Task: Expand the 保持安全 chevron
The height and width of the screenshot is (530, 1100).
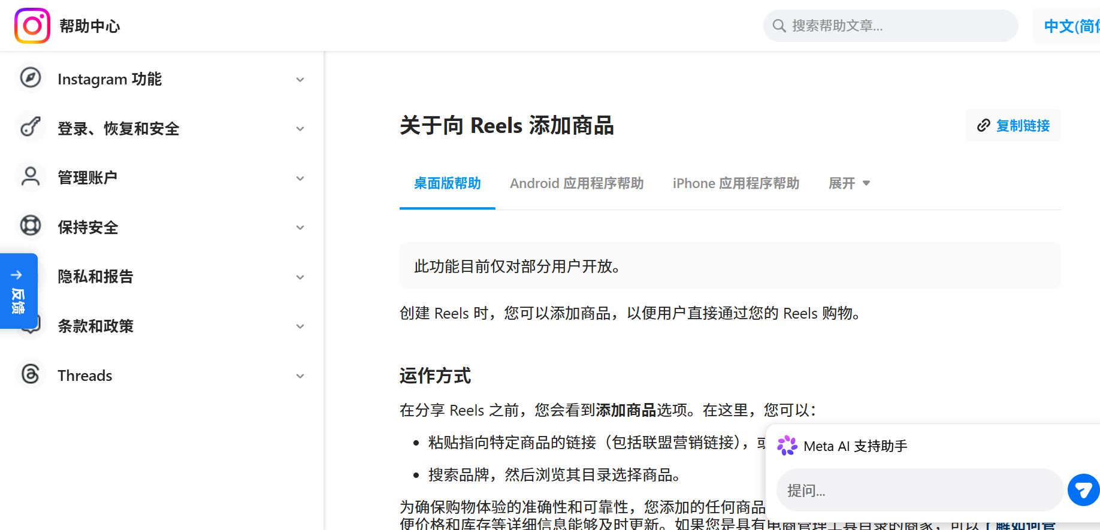Action: tap(300, 228)
